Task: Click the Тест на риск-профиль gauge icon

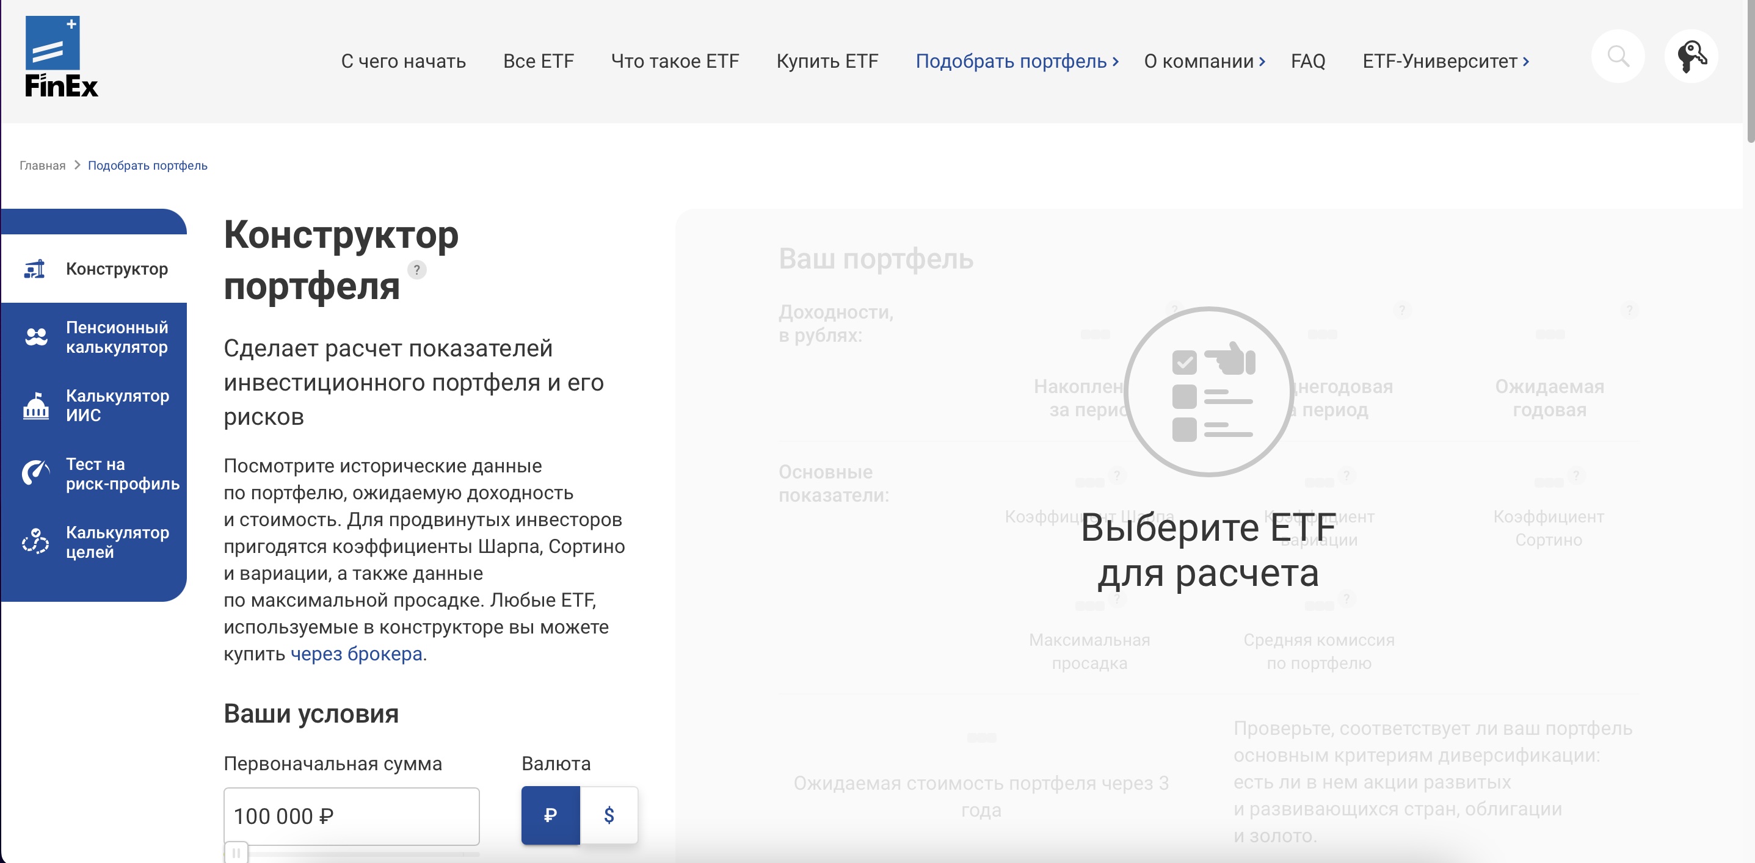Action: tap(36, 473)
